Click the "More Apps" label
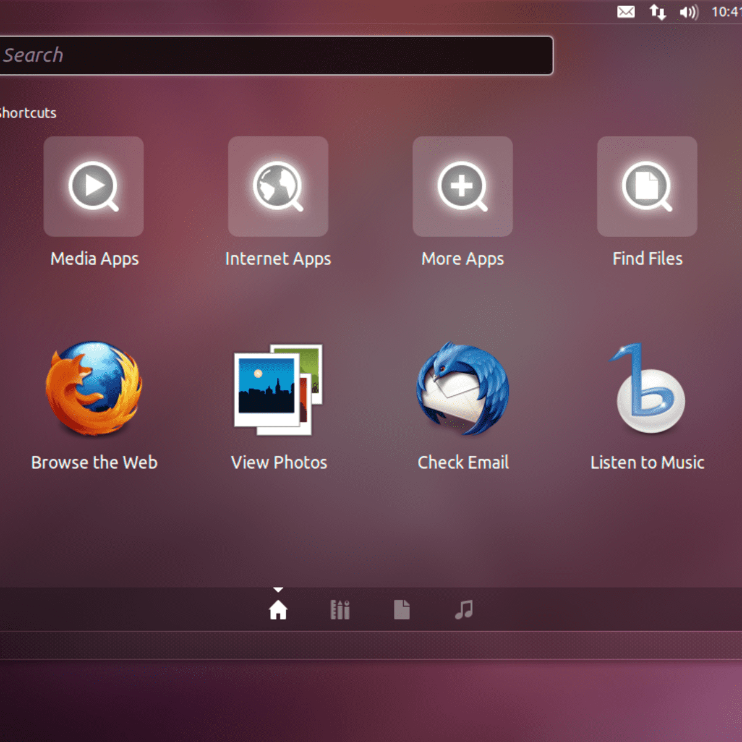Image resolution: width=742 pixels, height=742 pixels. click(463, 258)
